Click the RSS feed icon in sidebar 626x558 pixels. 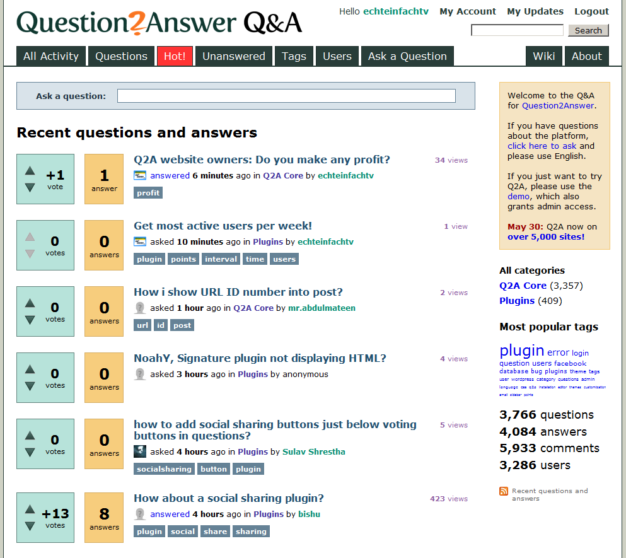[x=504, y=491]
